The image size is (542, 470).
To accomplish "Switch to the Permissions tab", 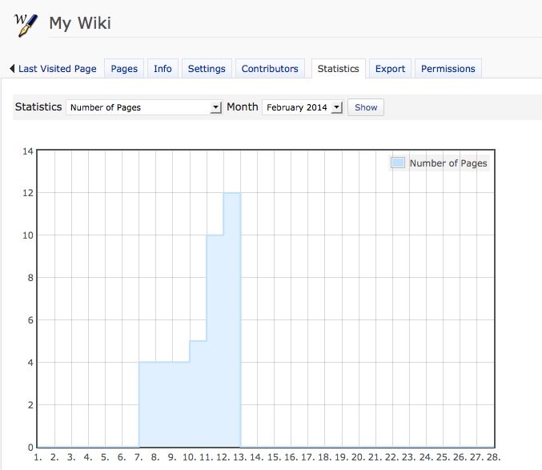I will point(448,69).
